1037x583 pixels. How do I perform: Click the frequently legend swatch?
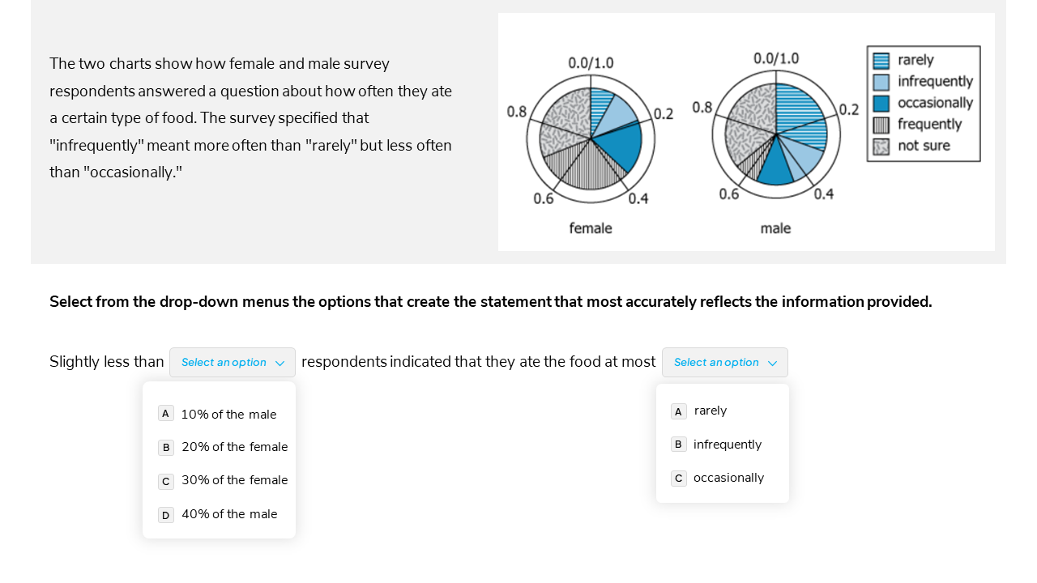pos(879,124)
